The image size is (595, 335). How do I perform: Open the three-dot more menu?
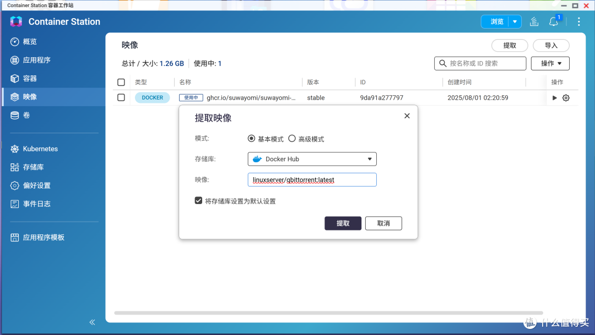(578, 21)
